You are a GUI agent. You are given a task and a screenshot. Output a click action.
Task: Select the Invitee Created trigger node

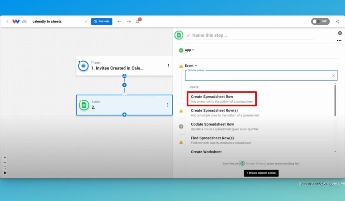[124, 66]
